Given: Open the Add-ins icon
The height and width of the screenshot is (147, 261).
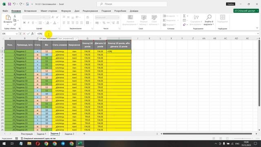Looking at the screenshot, I should tap(223, 17).
